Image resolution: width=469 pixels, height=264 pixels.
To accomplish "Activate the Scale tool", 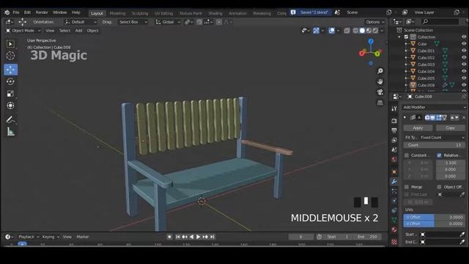I will pos(10,94).
